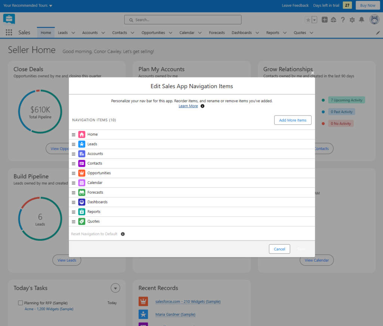Select the Leads star icon in the modal

[x=82, y=144]
